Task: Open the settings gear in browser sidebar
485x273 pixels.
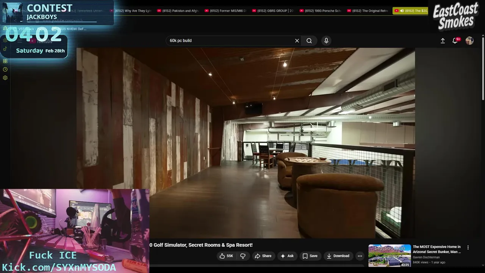Action: tap(5, 78)
